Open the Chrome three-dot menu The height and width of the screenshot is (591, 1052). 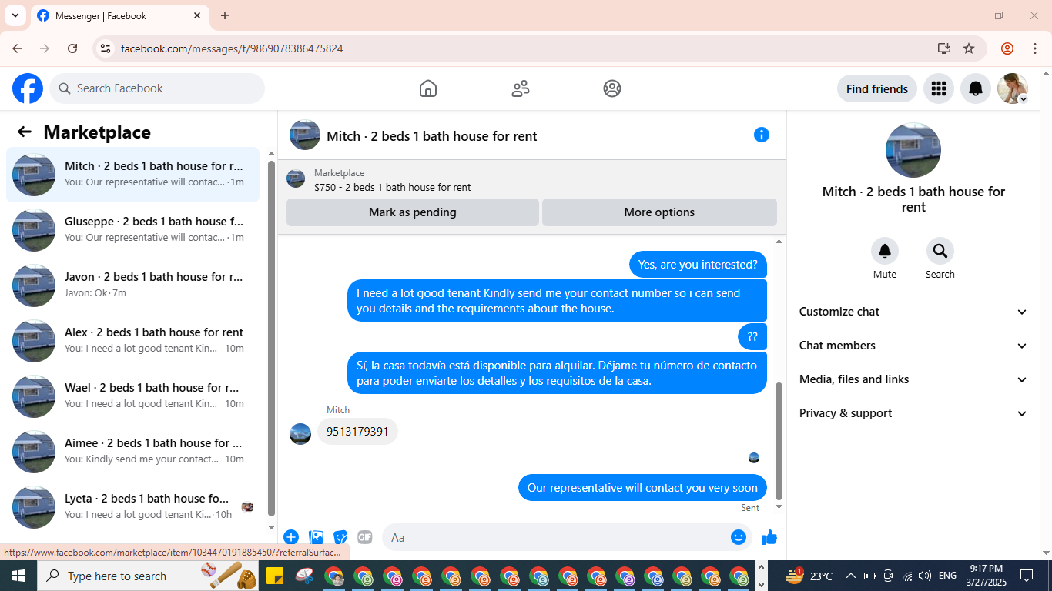click(1035, 48)
